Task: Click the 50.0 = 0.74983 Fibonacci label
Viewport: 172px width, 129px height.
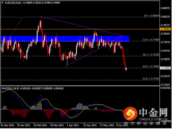Action: coord(151,67)
